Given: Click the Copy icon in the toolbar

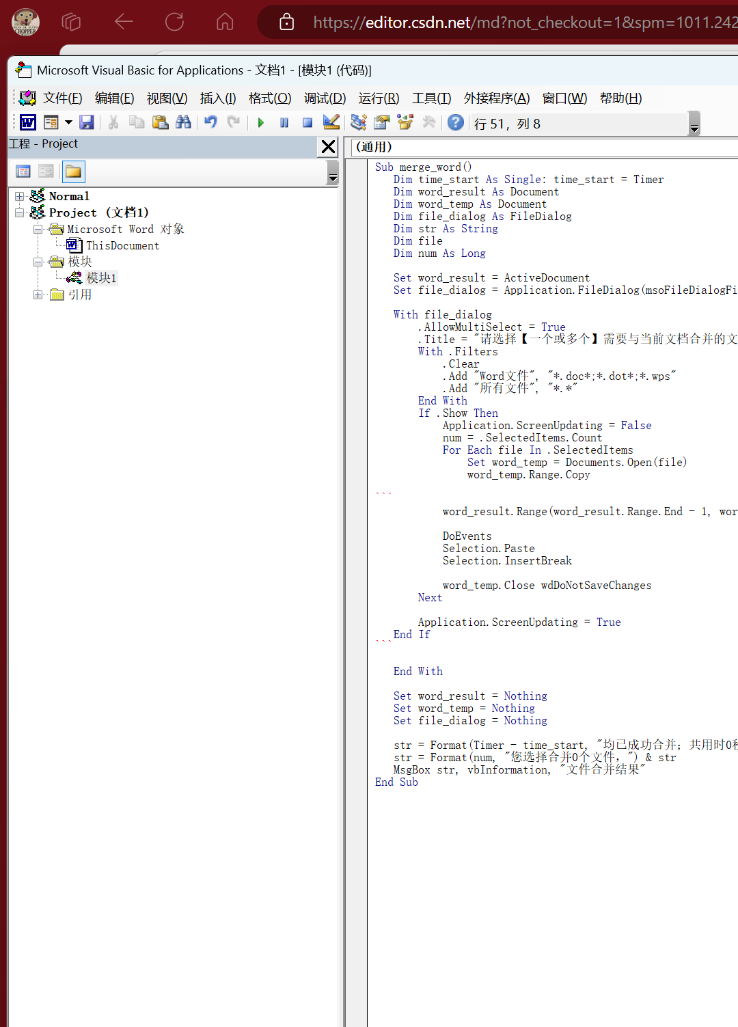Looking at the screenshot, I should 137,122.
